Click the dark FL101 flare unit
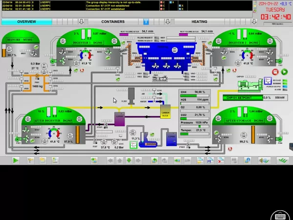The width and height of the screenshot is (293, 220). click(131, 96)
